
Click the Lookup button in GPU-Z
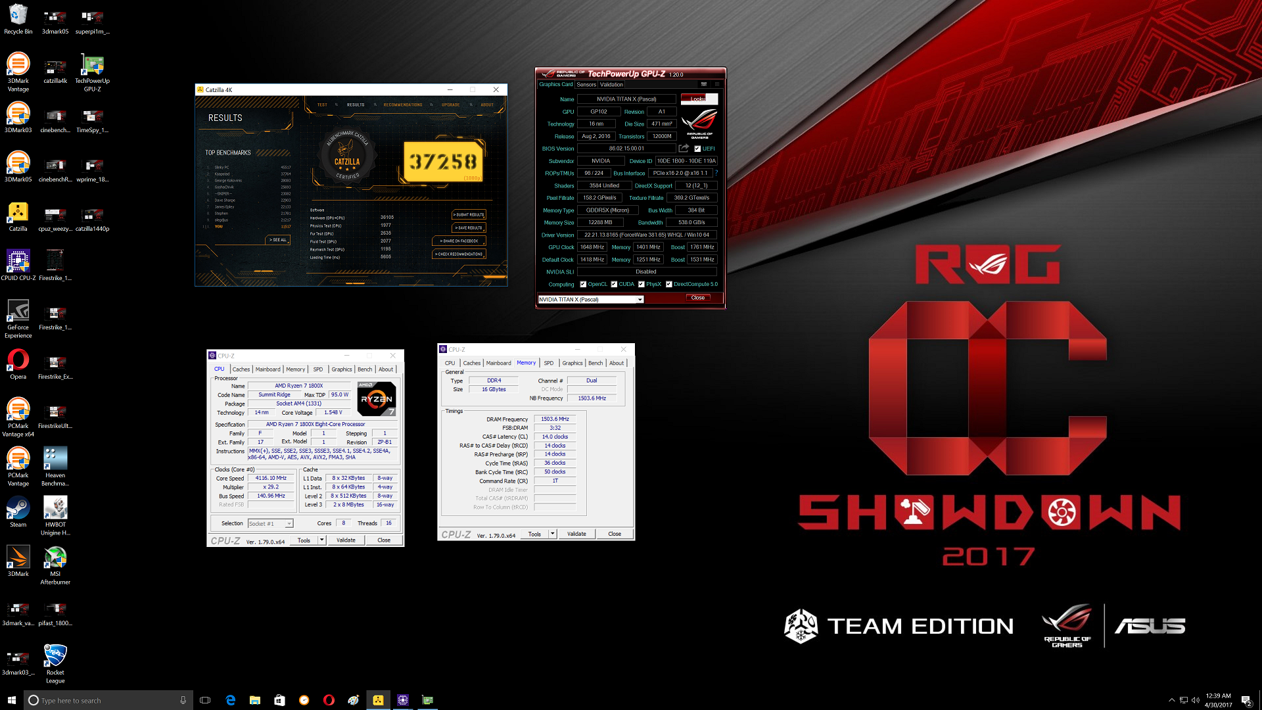[x=699, y=99]
